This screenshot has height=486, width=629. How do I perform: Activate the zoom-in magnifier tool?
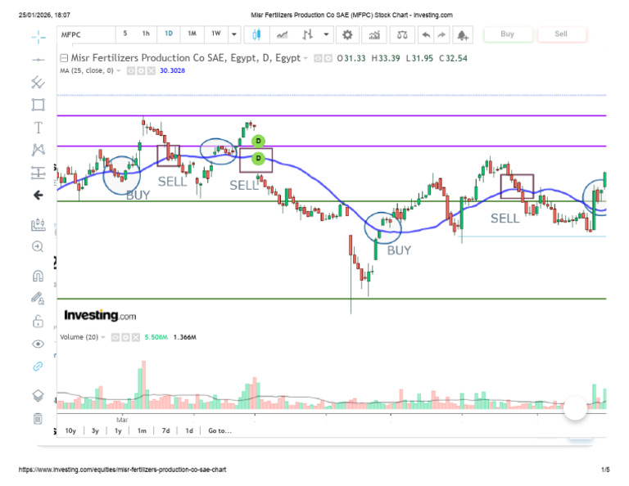click(x=38, y=246)
